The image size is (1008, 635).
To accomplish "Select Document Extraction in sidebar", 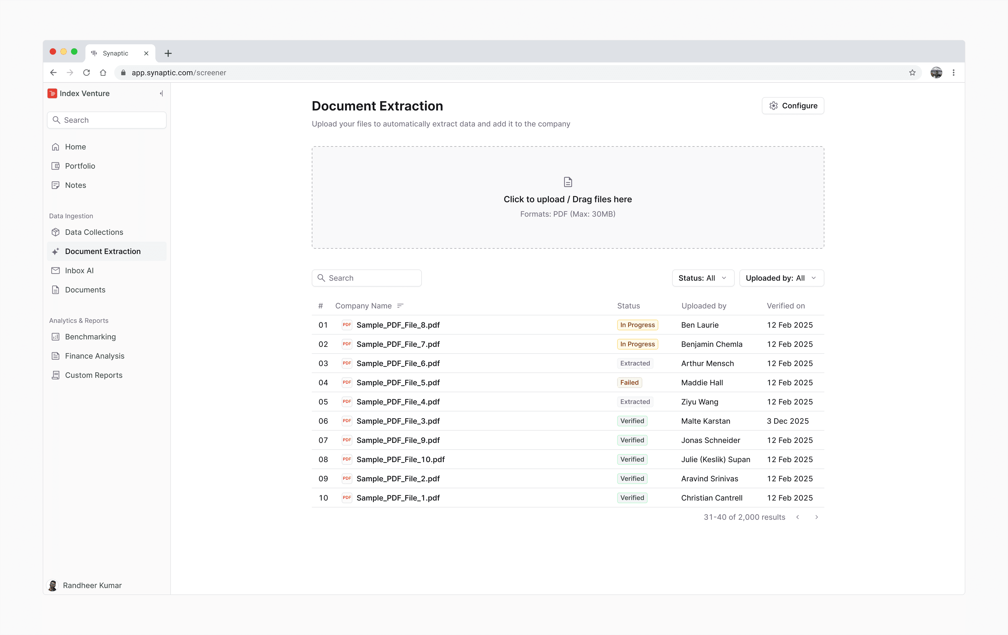I will click(107, 251).
